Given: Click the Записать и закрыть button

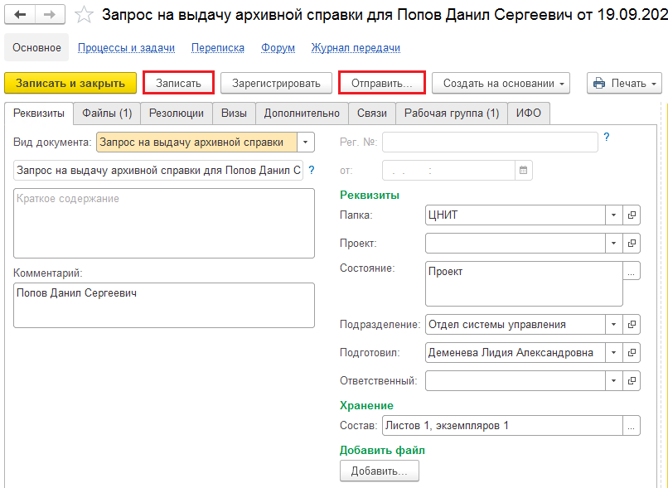Looking at the screenshot, I should (70, 83).
